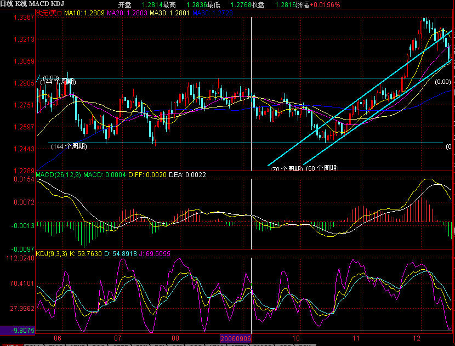Select the 开盘 value 1.2814
Image resolution: width=455 pixels, height=346 pixels.
point(152,5)
